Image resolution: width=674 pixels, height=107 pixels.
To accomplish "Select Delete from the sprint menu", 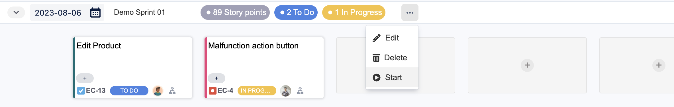I will click(x=392, y=58).
